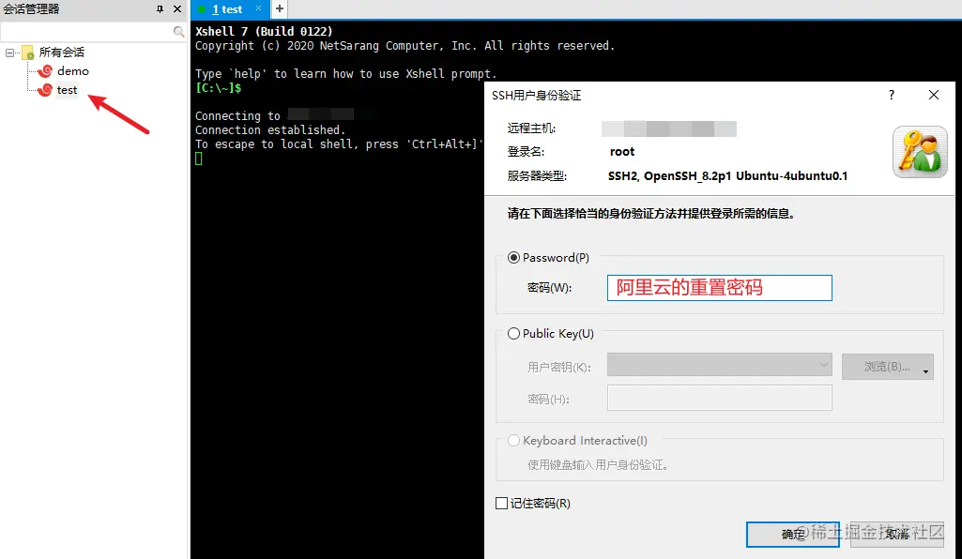962x559 pixels.
Task: Click 'Connection established.' line in terminal
Action: [270, 130]
